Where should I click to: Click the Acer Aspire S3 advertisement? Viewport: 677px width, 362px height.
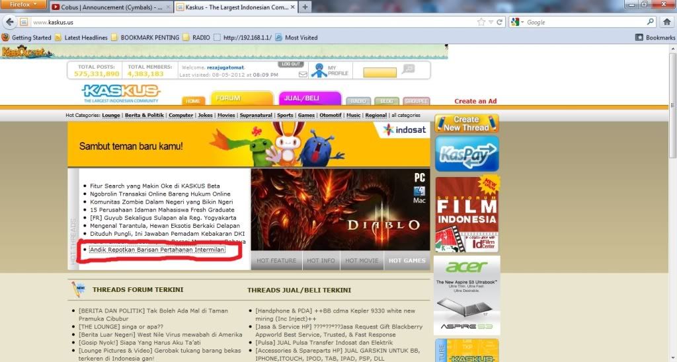pos(467,295)
